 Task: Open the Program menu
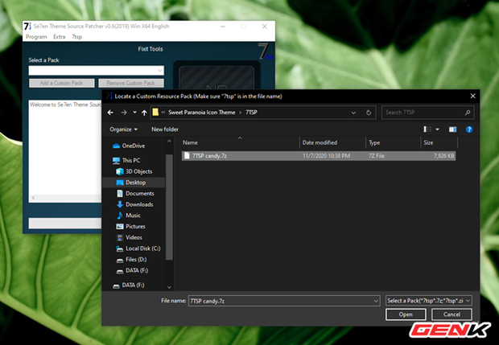[x=36, y=37]
